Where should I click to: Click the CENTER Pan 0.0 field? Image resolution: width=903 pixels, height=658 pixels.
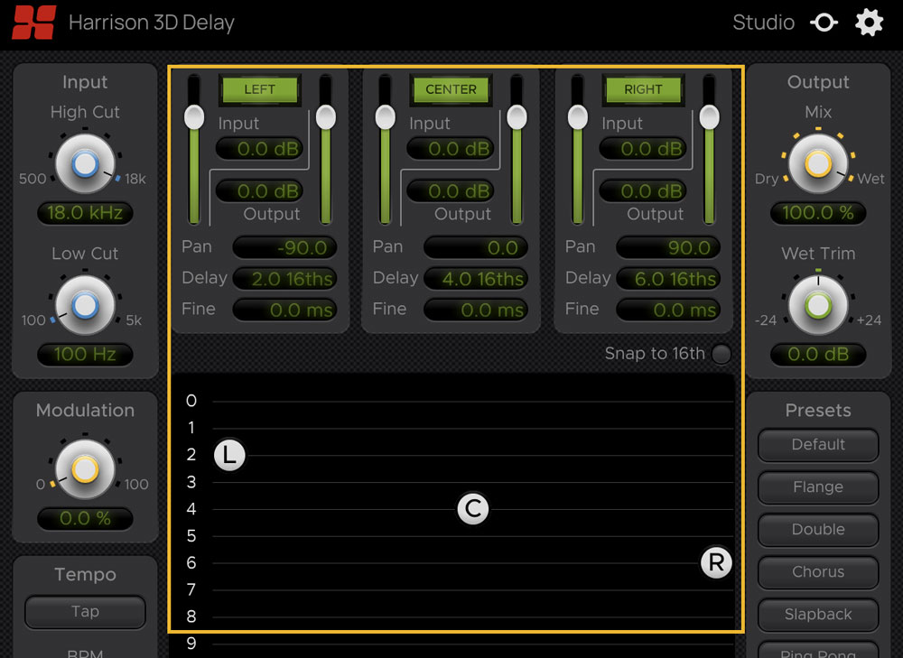476,247
